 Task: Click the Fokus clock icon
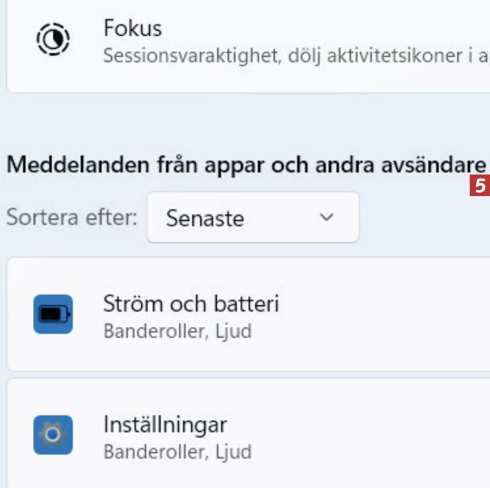[53, 41]
